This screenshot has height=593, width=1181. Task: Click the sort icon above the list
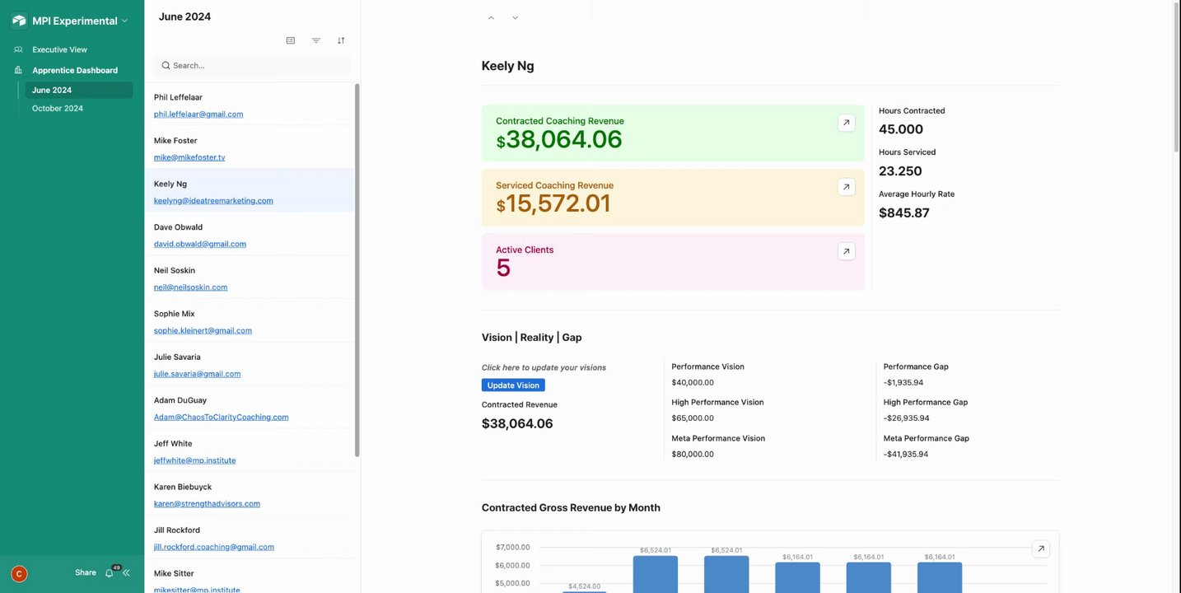click(x=341, y=40)
